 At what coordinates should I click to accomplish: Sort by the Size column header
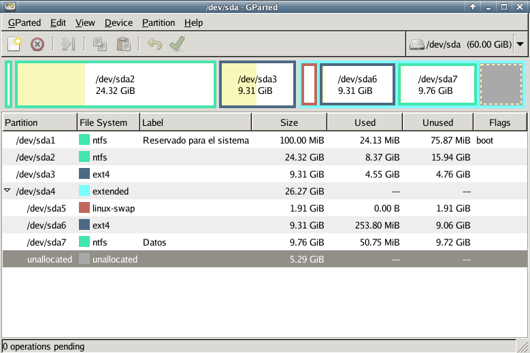(x=288, y=122)
